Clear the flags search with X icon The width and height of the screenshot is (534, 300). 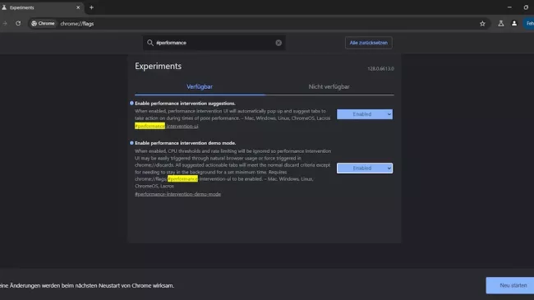[x=279, y=43]
